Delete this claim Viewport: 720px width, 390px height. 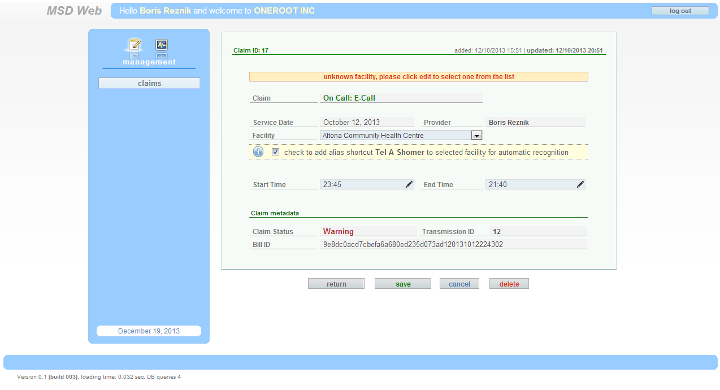tap(509, 284)
